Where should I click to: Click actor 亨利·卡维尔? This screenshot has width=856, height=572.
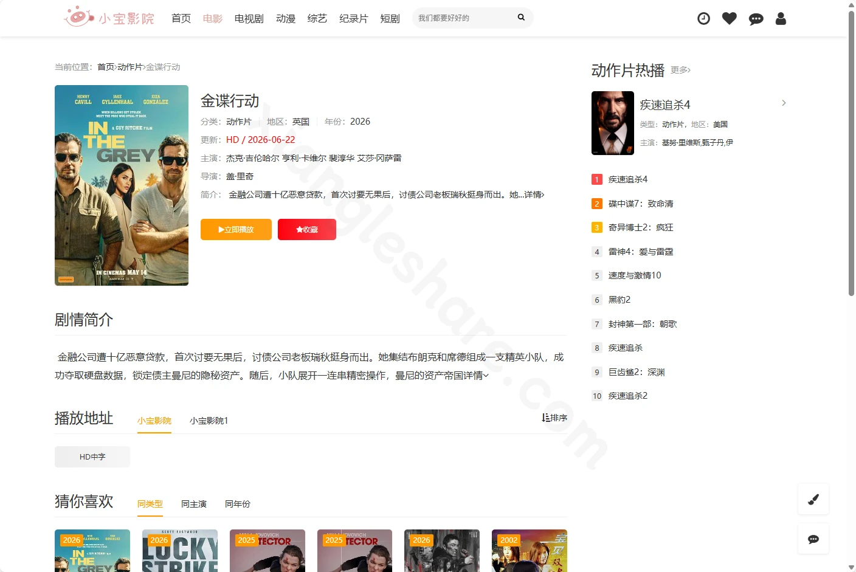[x=305, y=158]
